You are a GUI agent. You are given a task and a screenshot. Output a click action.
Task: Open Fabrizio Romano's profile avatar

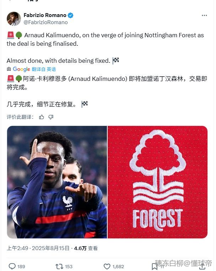pyautogui.click(x=14, y=19)
